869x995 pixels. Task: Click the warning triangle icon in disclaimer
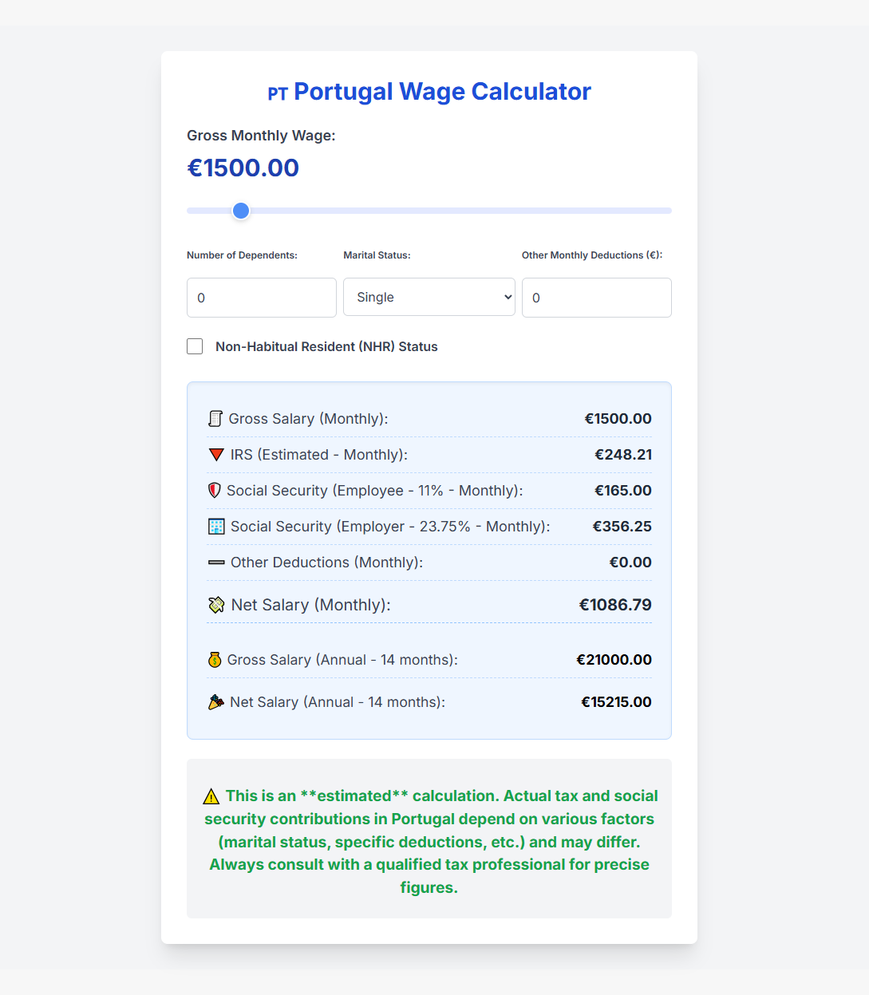[211, 796]
